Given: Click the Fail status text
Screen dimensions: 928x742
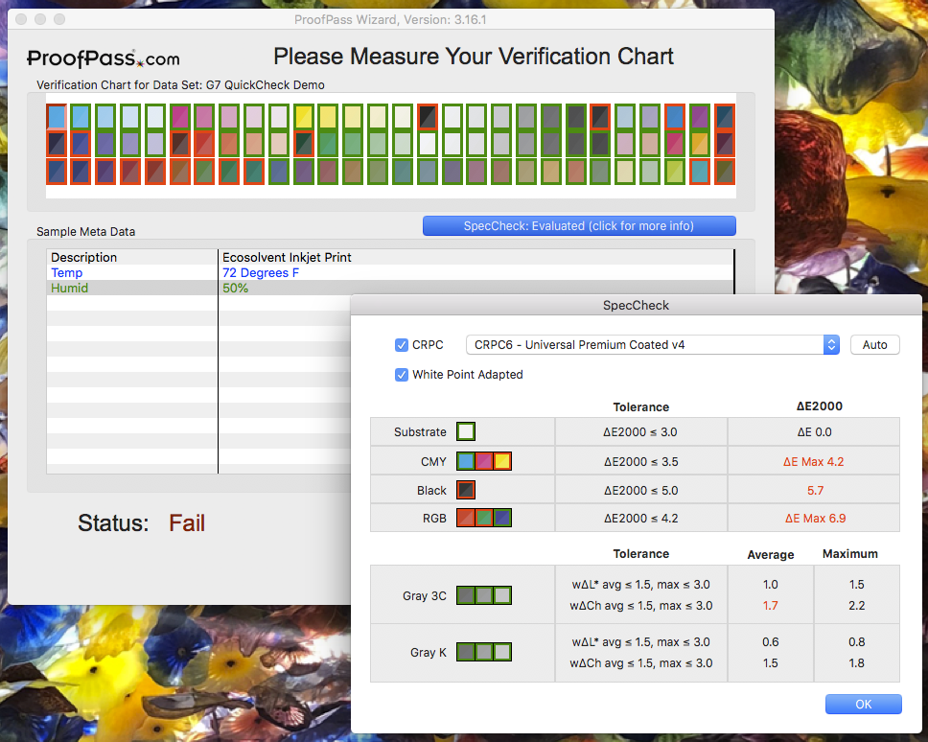Looking at the screenshot, I should coord(186,523).
